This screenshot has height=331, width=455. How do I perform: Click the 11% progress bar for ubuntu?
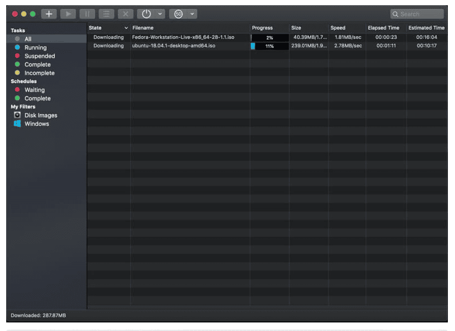[270, 46]
